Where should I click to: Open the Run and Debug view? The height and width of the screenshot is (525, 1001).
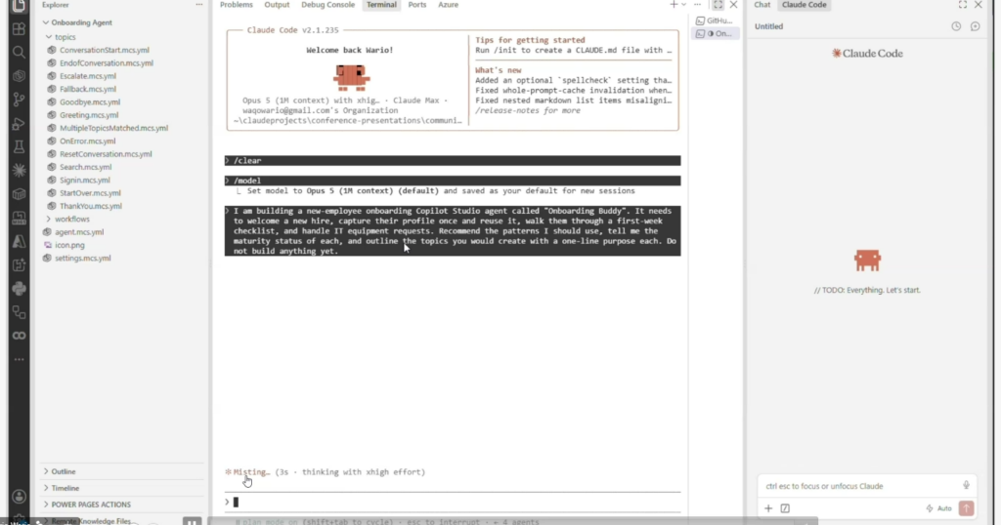[20, 124]
